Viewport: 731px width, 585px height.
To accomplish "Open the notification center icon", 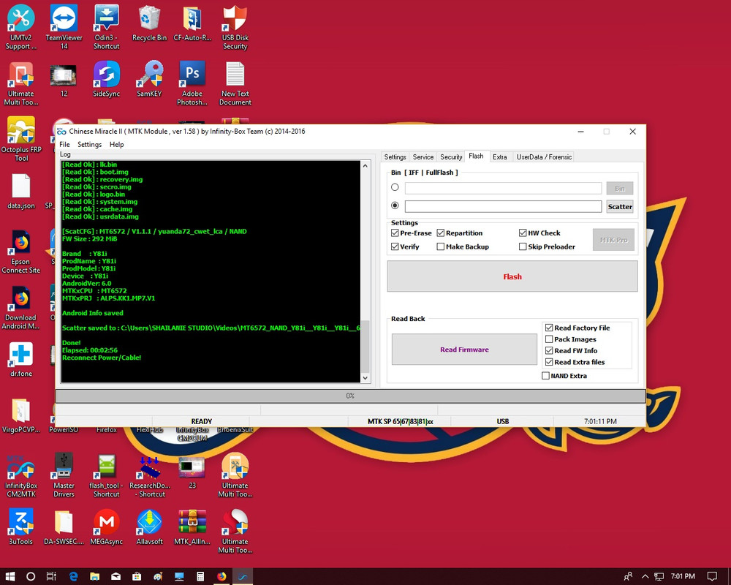I will (x=712, y=576).
